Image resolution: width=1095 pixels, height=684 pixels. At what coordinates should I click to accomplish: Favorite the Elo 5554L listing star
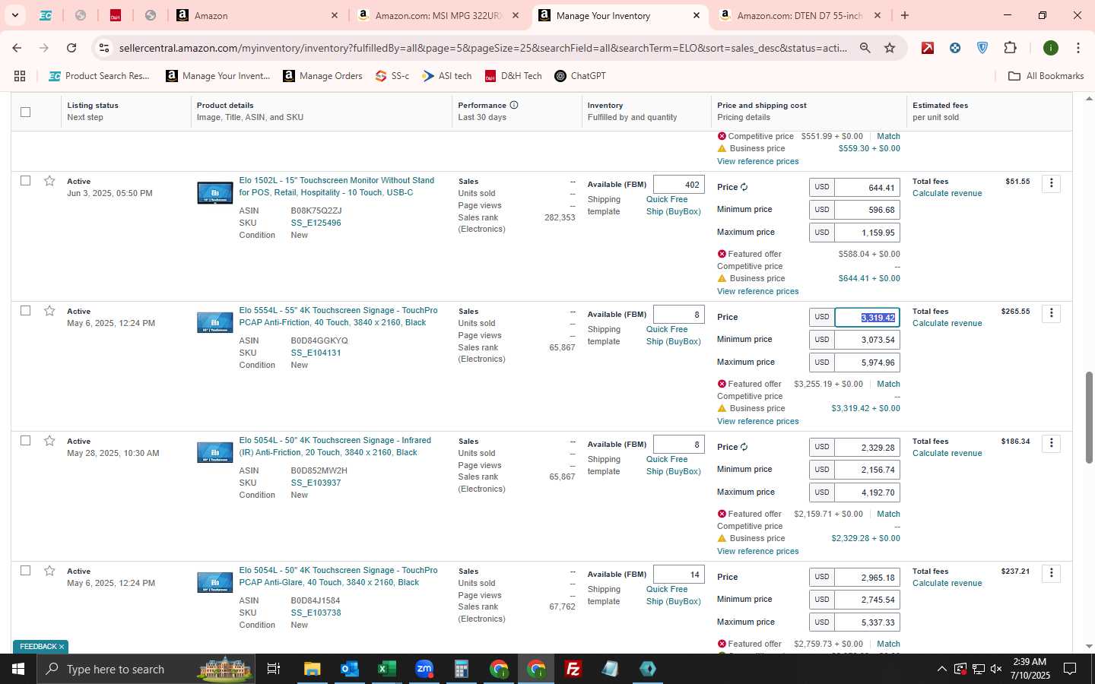[49, 311]
